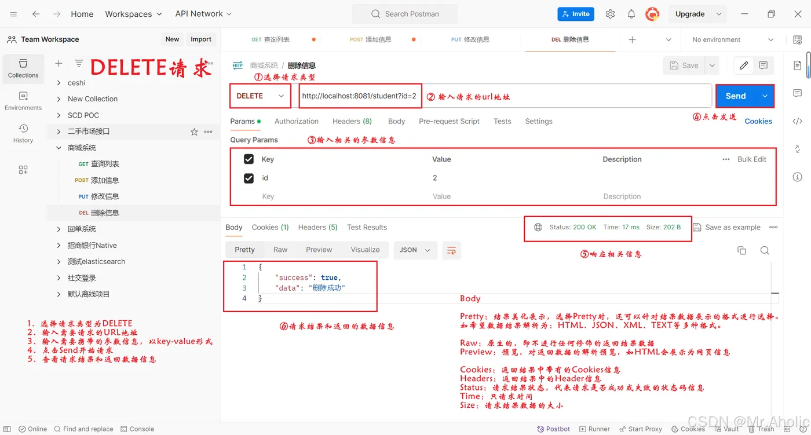Open the DELETE method dropdown
This screenshot has height=435, width=811.
pyautogui.click(x=260, y=96)
